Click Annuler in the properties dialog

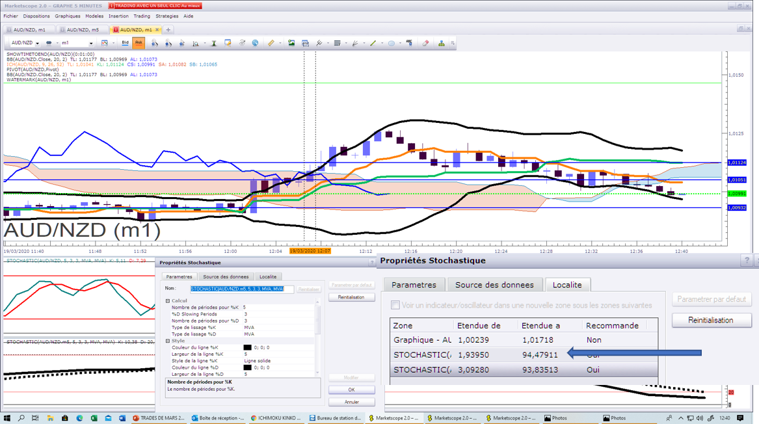pyautogui.click(x=351, y=402)
